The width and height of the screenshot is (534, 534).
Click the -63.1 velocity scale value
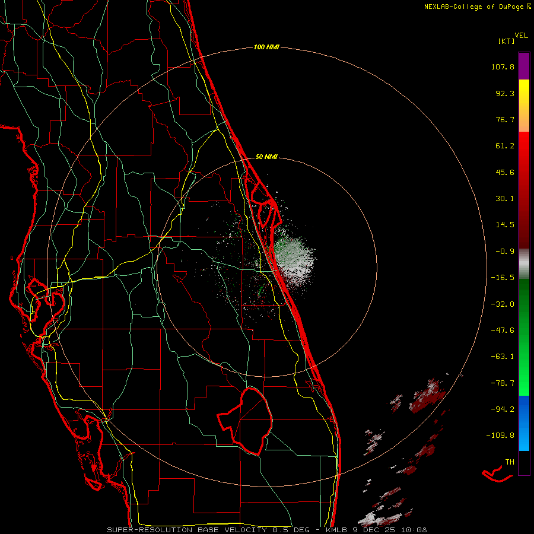(x=503, y=357)
